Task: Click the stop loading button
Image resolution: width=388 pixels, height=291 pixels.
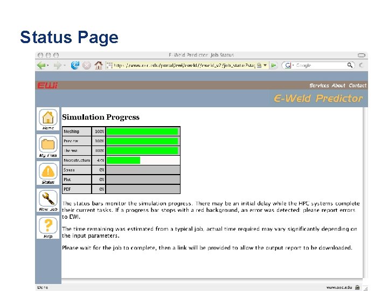Action: (87, 65)
